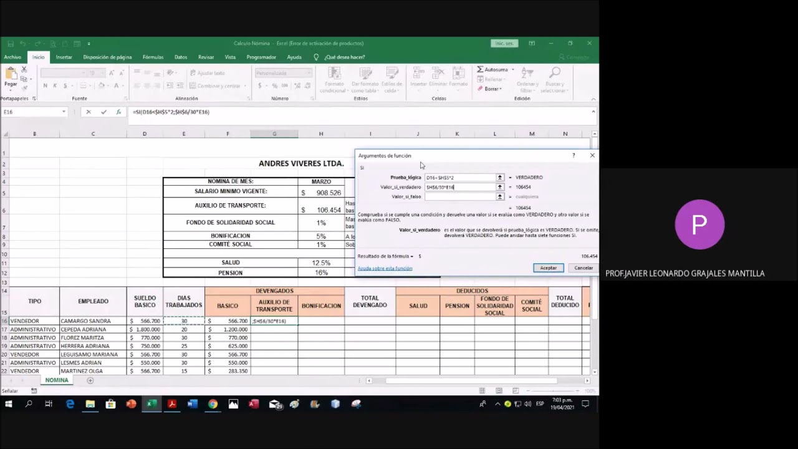
Task: Open the Excel icon in the taskbar
Action: click(x=151, y=404)
